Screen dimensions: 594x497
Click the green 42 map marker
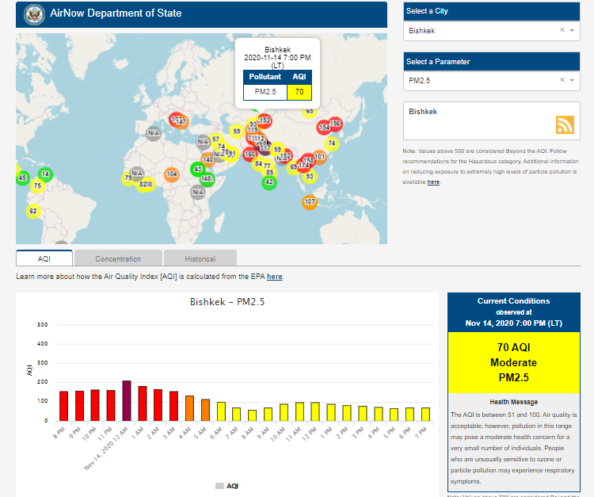click(269, 182)
